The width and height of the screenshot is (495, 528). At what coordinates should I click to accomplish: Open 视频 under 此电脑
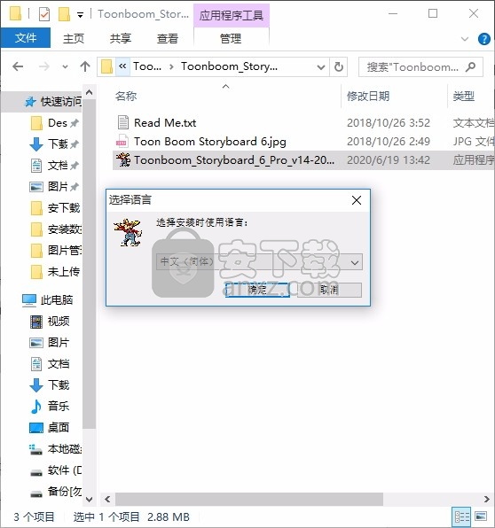click(50, 322)
